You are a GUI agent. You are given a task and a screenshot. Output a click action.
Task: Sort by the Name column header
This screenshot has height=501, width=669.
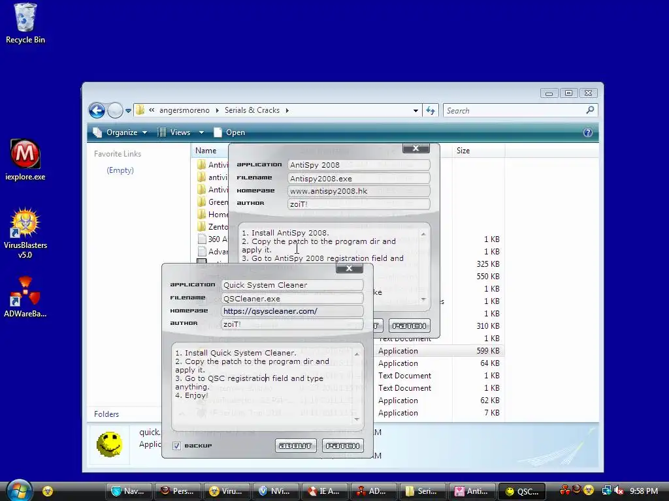206,151
